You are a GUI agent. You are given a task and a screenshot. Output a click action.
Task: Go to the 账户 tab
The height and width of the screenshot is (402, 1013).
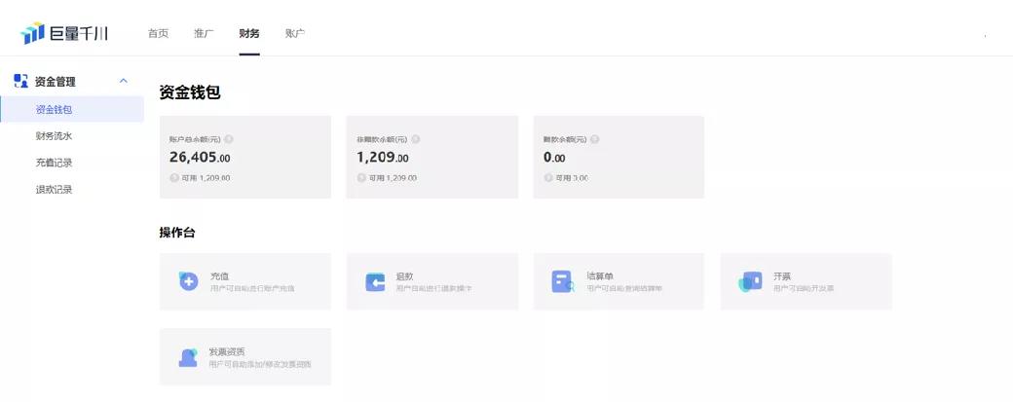tap(294, 33)
